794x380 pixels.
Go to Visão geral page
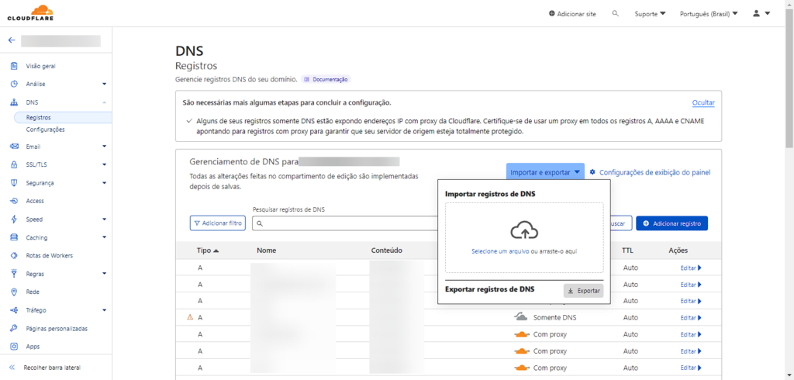click(41, 66)
